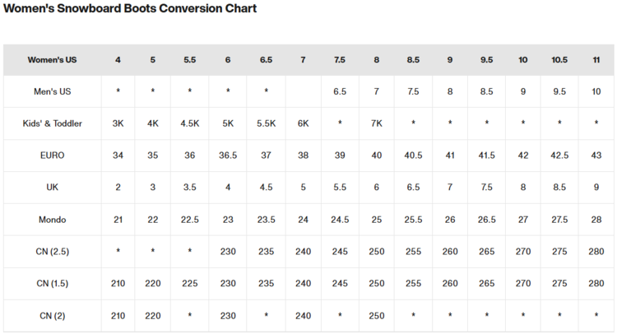Select the CN (2) row label
Viewport: 617px width, 334px height.
click(52, 316)
